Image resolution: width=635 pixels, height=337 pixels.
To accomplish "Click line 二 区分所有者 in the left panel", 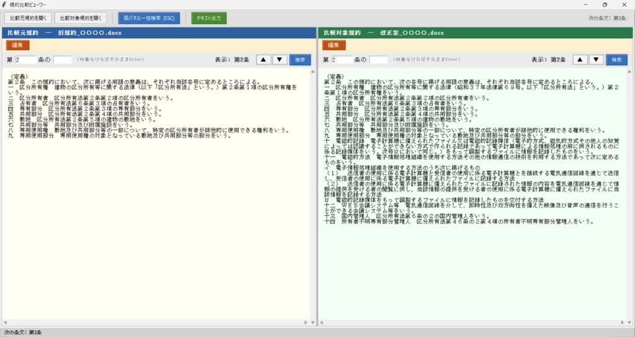I will pyautogui.click(x=91, y=98).
